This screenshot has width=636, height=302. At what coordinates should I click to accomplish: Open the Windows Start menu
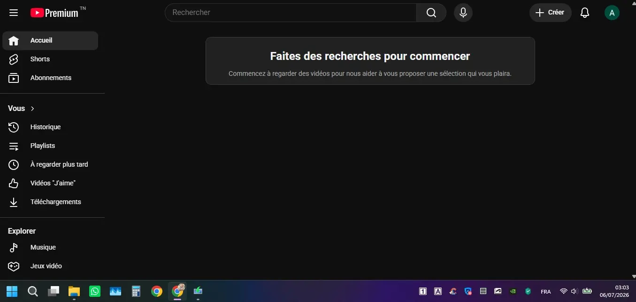[12, 291]
